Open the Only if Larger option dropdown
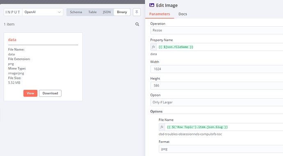The width and height of the screenshot is (283, 156). 217,102
